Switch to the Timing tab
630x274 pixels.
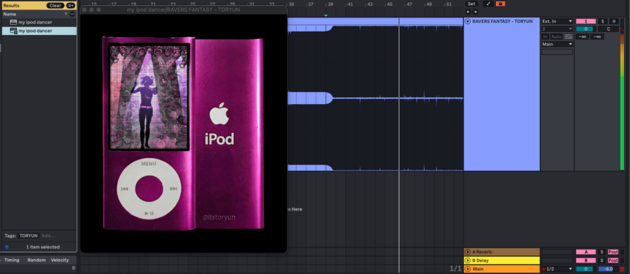tap(12, 260)
